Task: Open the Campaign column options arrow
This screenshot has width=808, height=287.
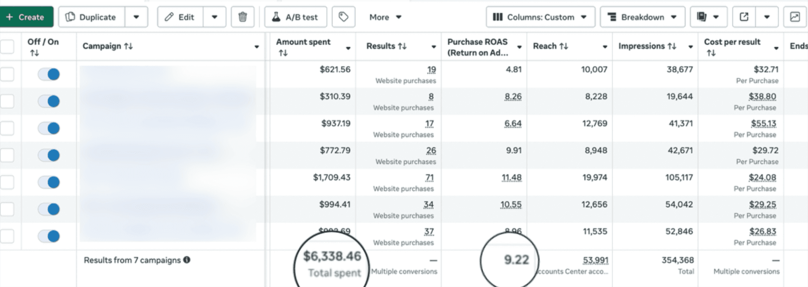Action: point(257,47)
